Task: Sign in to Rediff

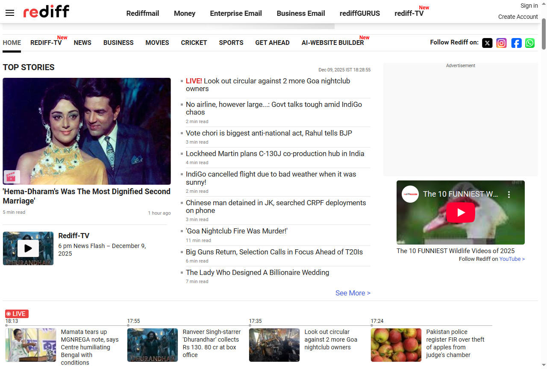Action: pyautogui.click(x=529, y=5)
